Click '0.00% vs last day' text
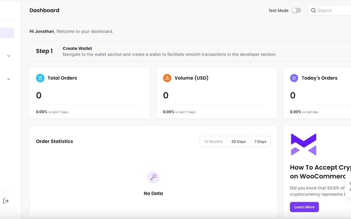This screenshot has height=219, width=351. coord(304,112)
